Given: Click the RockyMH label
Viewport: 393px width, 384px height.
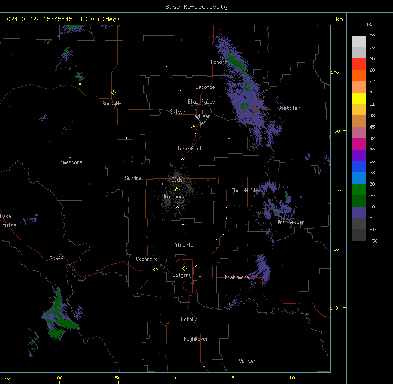Looking at the screenshot, I should coord(112,104).
